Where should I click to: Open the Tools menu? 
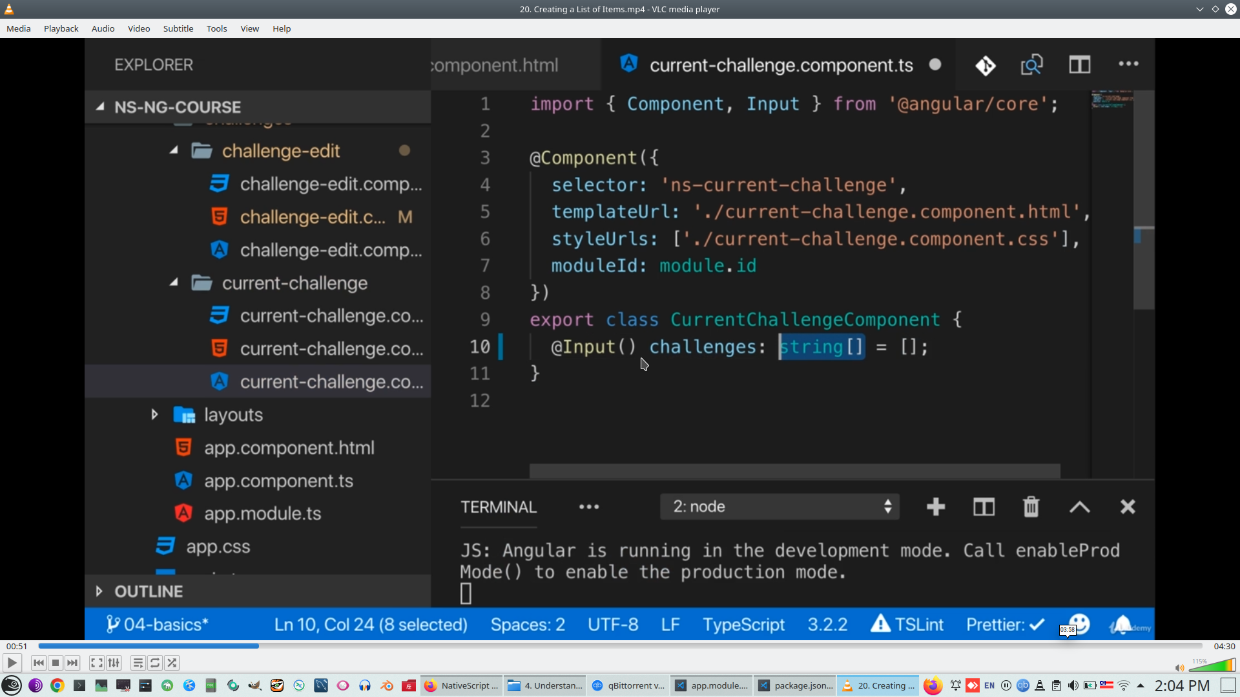tap(216, 28)
